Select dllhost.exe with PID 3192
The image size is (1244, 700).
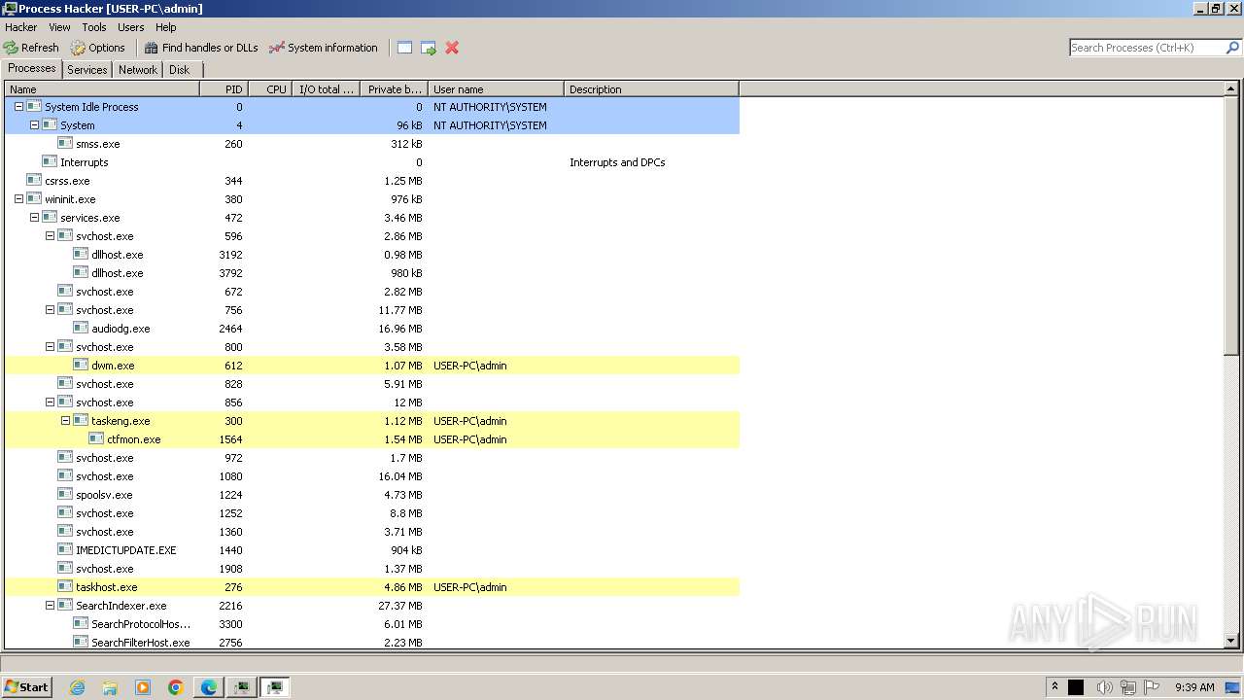point(372,255)
